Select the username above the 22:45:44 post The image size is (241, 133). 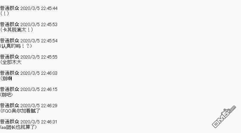coord(10,8)
